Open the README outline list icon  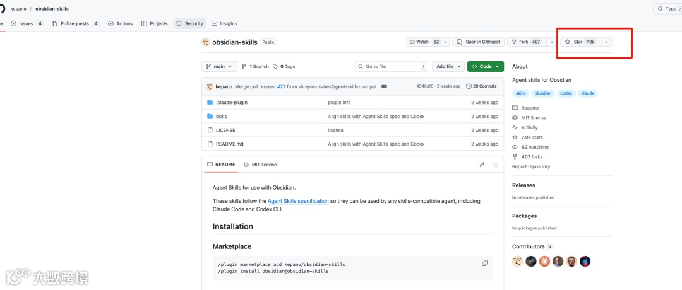point(496,165)
